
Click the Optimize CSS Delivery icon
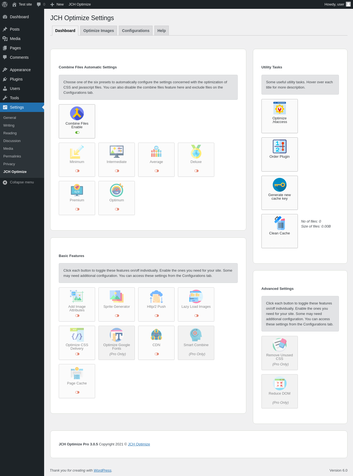click(x=77, y=335)
